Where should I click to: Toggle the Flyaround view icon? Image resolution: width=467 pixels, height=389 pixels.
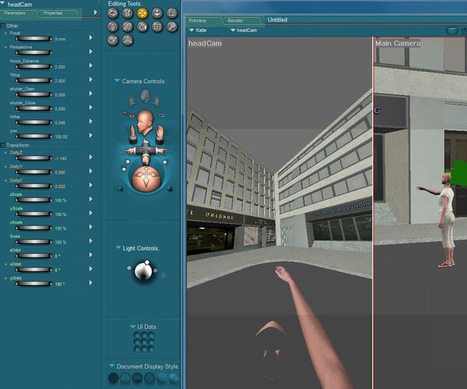point(162,115)
